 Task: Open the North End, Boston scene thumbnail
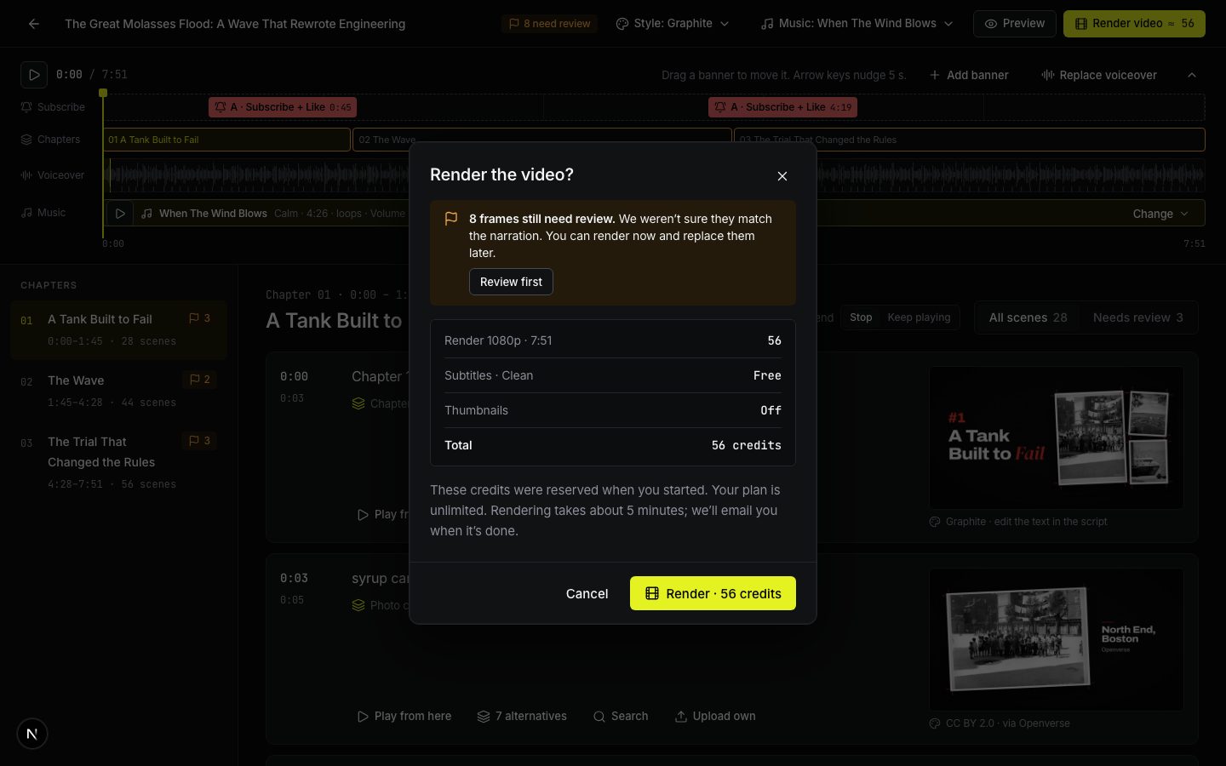coord(1056,639)
